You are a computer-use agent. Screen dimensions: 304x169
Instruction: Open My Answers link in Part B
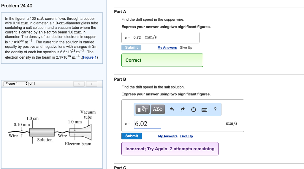pyautogui.click(x=168, y=136)
